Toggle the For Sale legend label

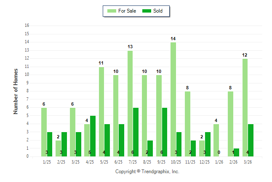coord(127,11)
